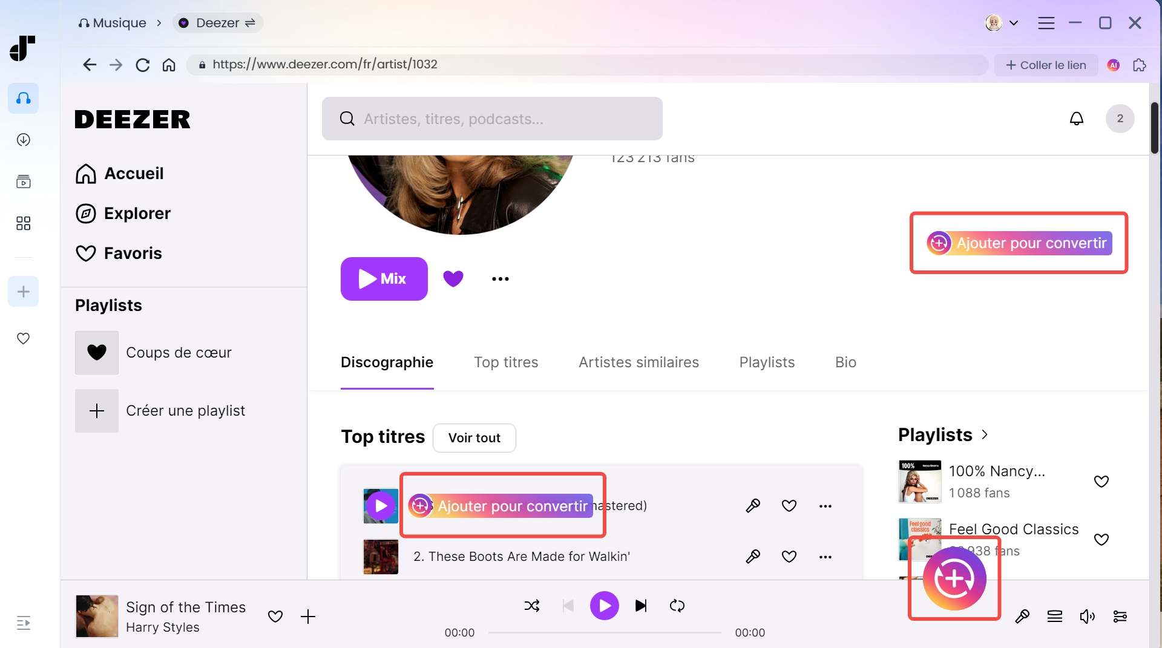
Task: Open lyrics with the microphone icon
Action: pyautogui.click(x=1022, y=617)
